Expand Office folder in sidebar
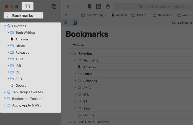 coord(8,46)
